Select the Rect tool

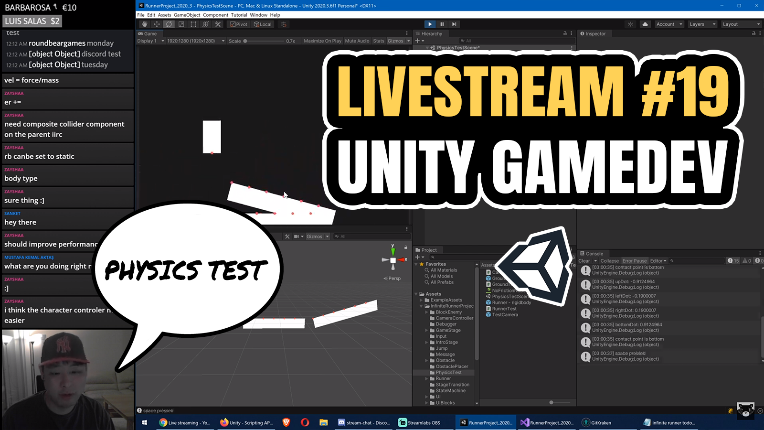(x=193, y=24)
